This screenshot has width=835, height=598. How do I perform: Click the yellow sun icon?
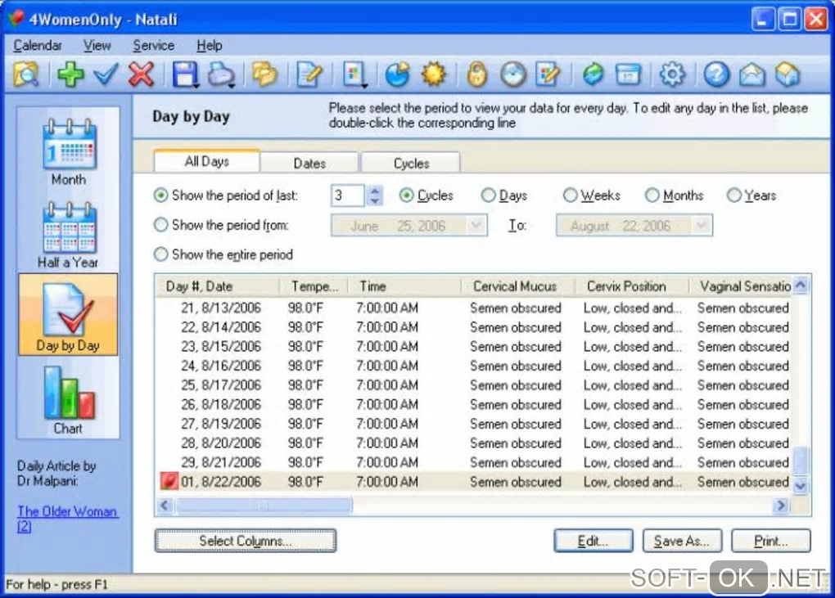pyautogui.click(x=433, y=74)
